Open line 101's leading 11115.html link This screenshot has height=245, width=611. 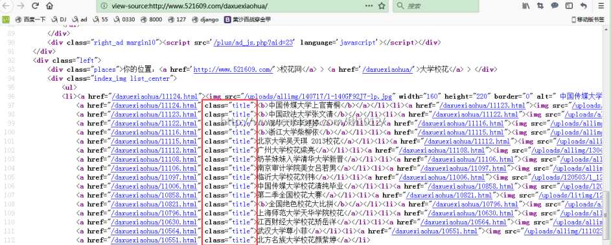(154, 141)
